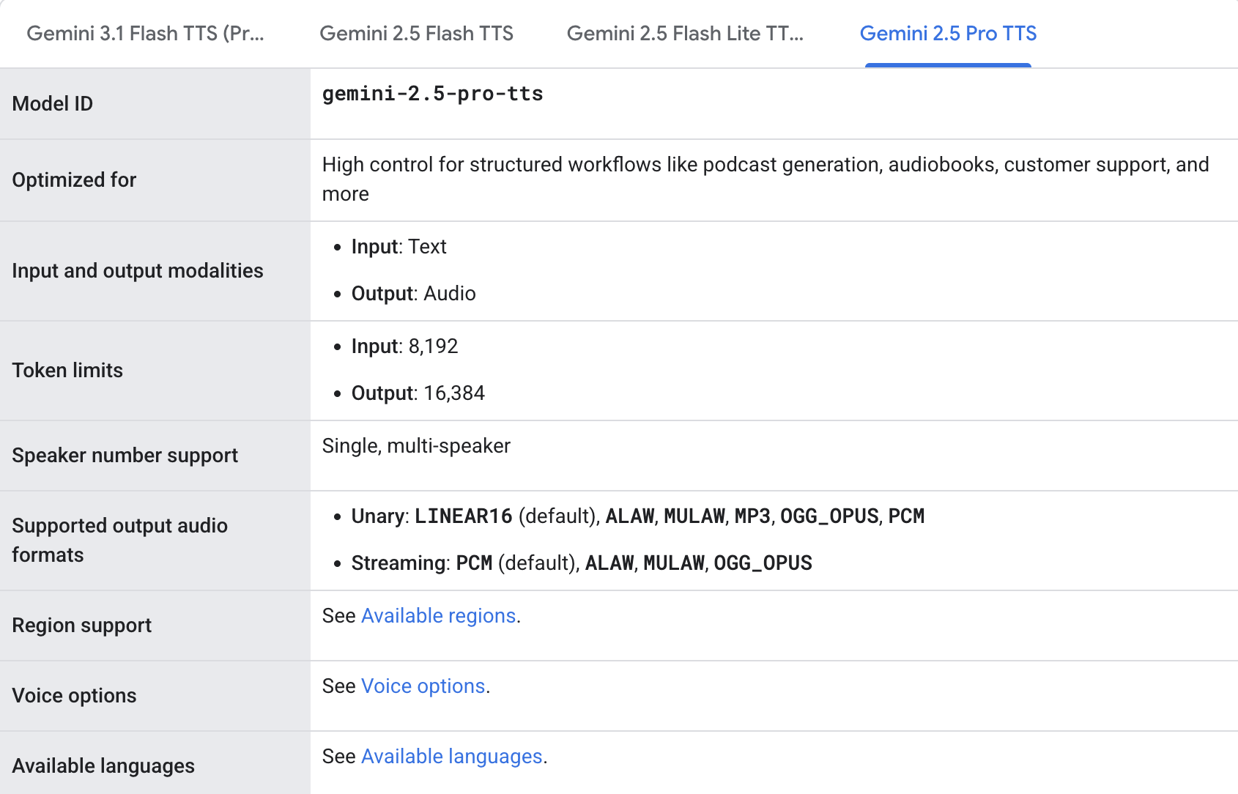Click the Input and output modalities label

click(x=138, y=271)
